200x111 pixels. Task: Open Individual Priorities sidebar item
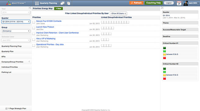tap(16, 67)
